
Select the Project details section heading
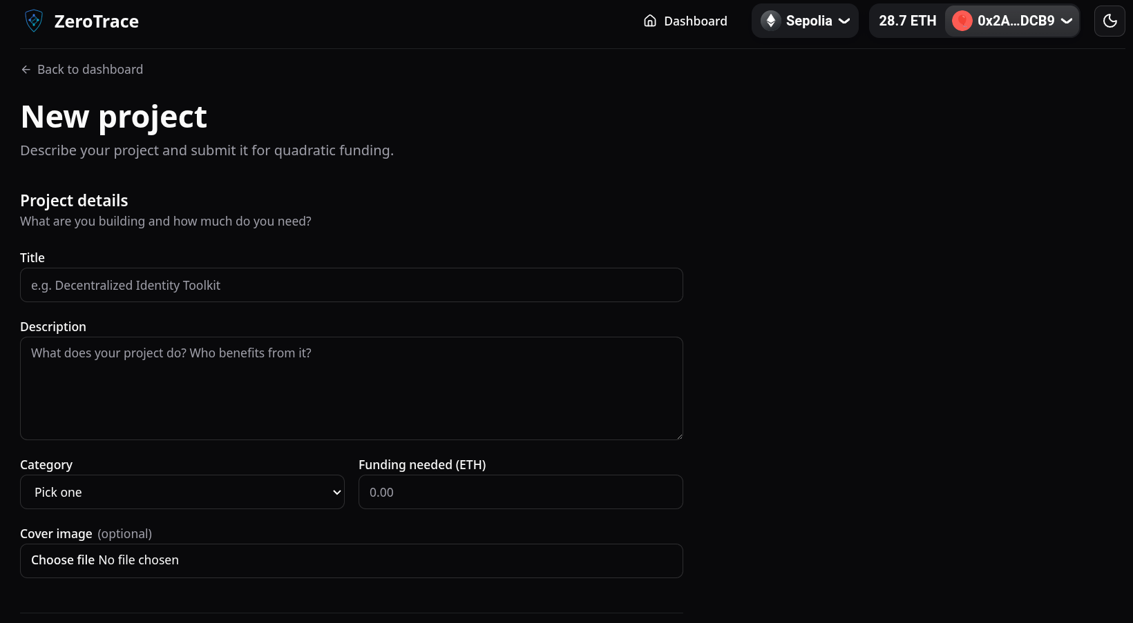[74, 200]
